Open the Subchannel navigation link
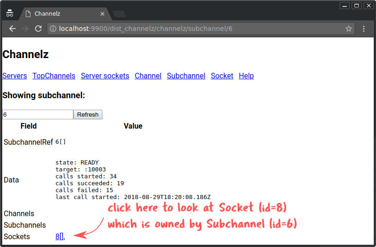The height and width of the screenshot is (247, 376). tap(186, 76)
